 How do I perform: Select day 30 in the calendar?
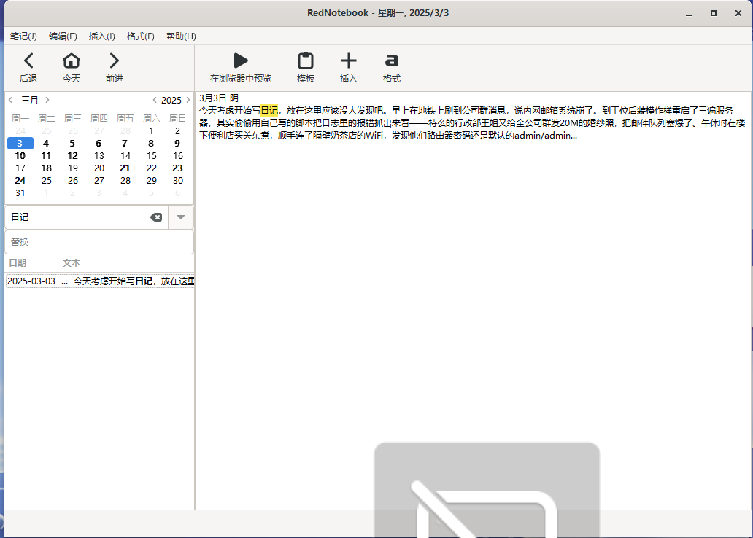click(x=178, y=181)
